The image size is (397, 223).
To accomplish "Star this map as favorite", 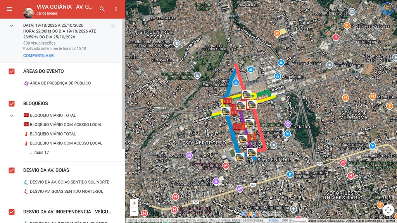I will pos(113,26).
